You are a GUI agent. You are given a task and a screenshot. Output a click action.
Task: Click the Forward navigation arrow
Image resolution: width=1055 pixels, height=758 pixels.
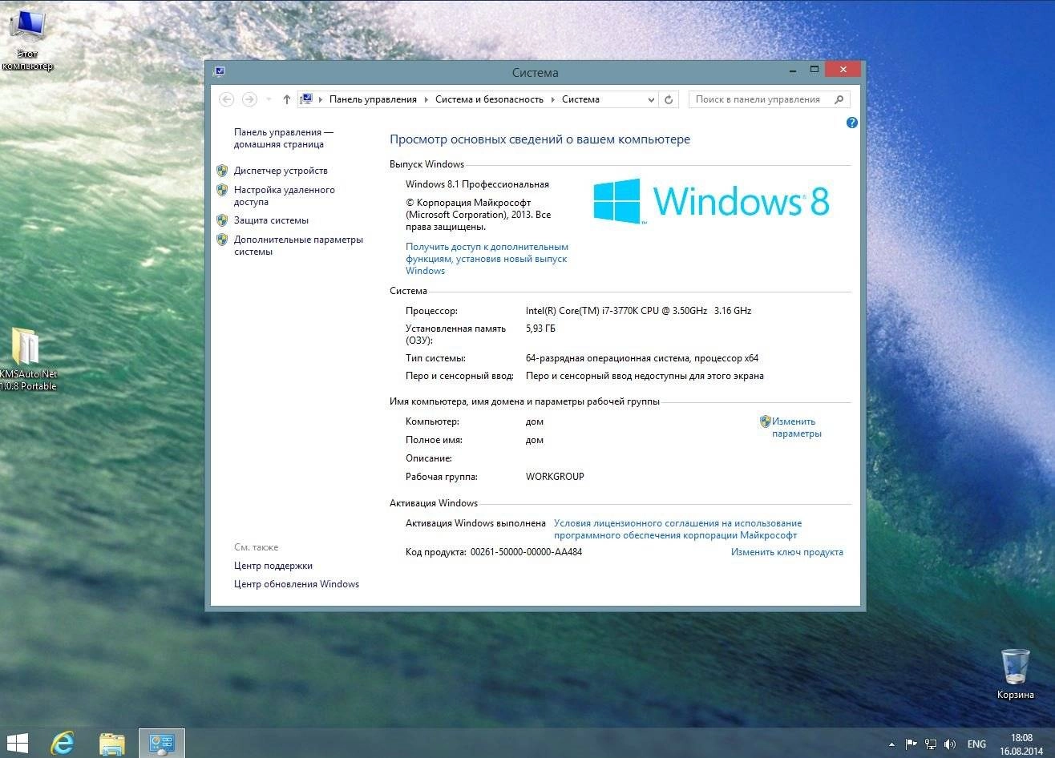249,99
